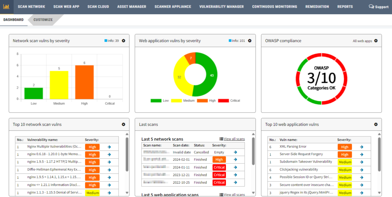Toggle the Critical legend entry in donut chart
The height and width of the screenshot is (197, 392).
point(229,100)
